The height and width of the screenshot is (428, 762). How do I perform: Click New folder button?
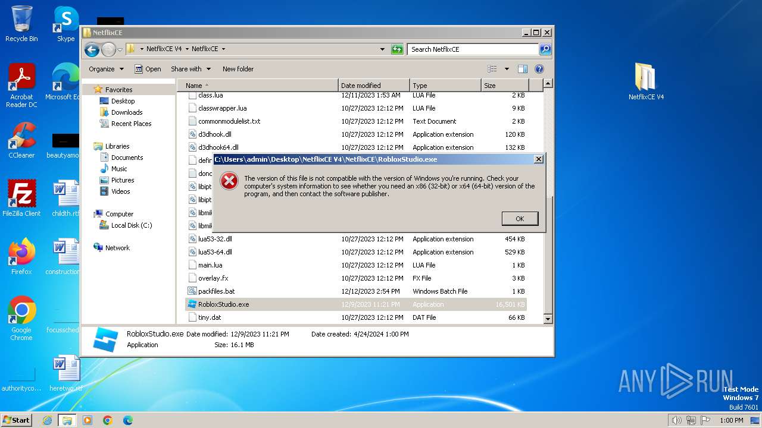238,69
